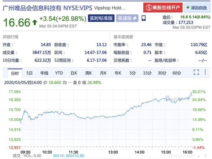Click the up triangle below the chart
The height and width of the screenshot is (159, 212).
[x=199, y=156]
